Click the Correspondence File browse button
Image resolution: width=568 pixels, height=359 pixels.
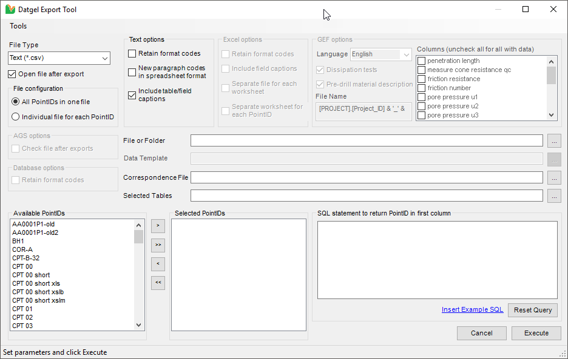point(553,177)
